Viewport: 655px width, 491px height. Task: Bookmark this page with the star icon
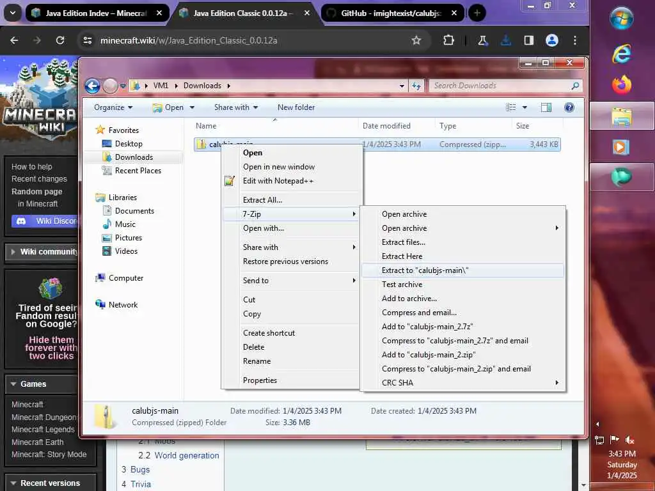416,40
